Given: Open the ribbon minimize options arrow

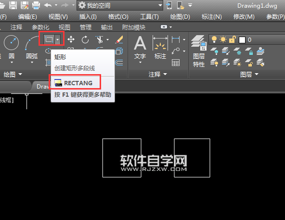Looking at the screenshot, I should pyautogui.click(x=170, y=27).
